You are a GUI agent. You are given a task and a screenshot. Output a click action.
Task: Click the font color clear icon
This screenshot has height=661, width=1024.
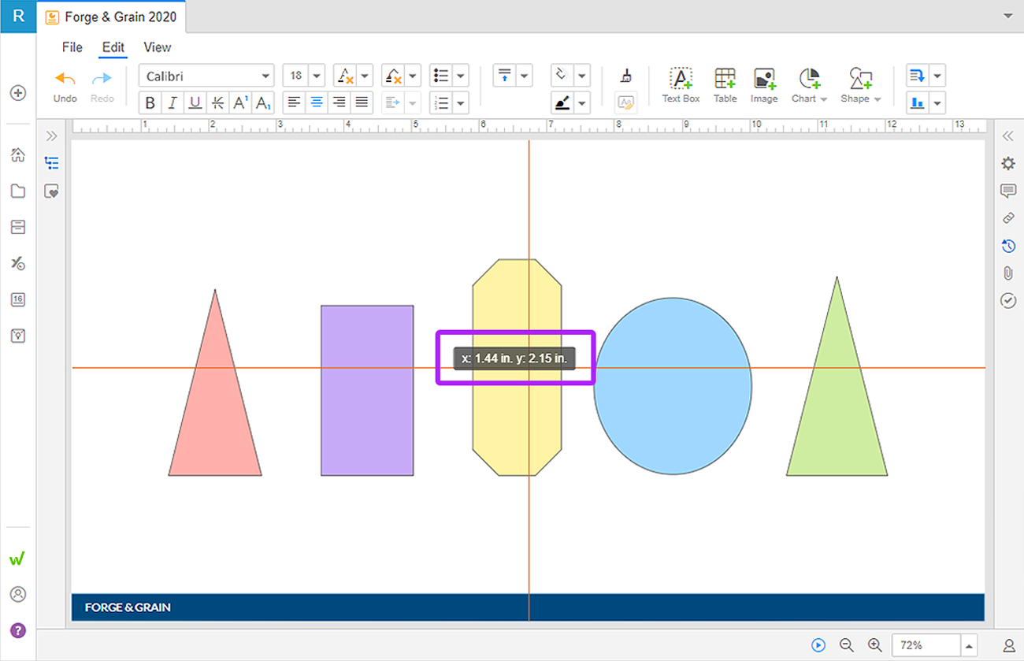(345, 76)
